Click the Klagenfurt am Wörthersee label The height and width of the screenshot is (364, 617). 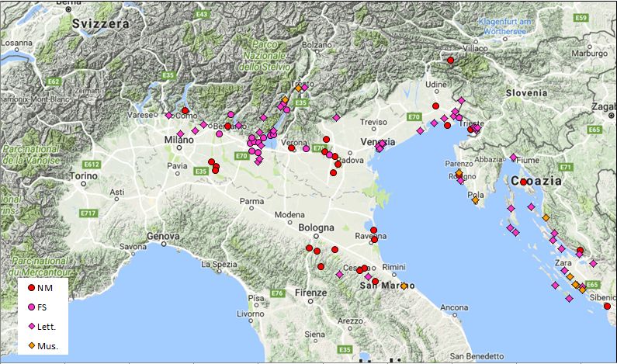[x=505, y=26]
